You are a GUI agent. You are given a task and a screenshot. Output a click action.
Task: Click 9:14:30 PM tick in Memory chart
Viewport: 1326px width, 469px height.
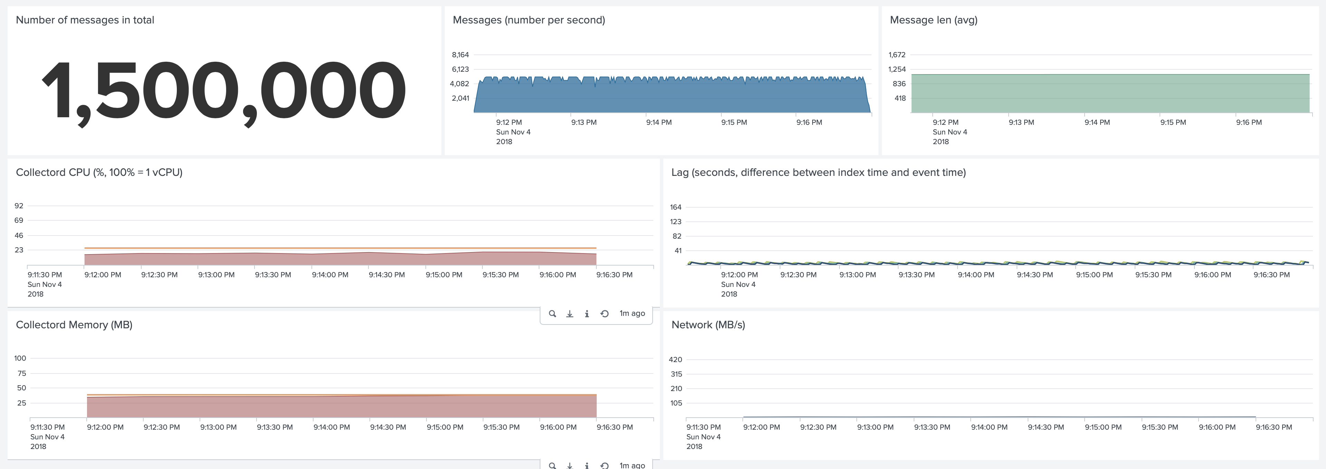[x=388, y=427]
